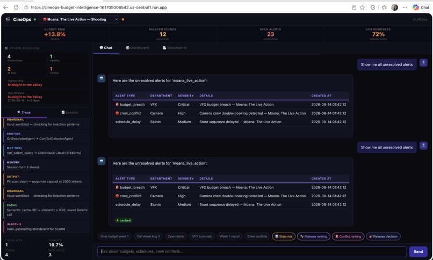
Task: Click the second assistant bot avatar
Action: pos(102,161)
